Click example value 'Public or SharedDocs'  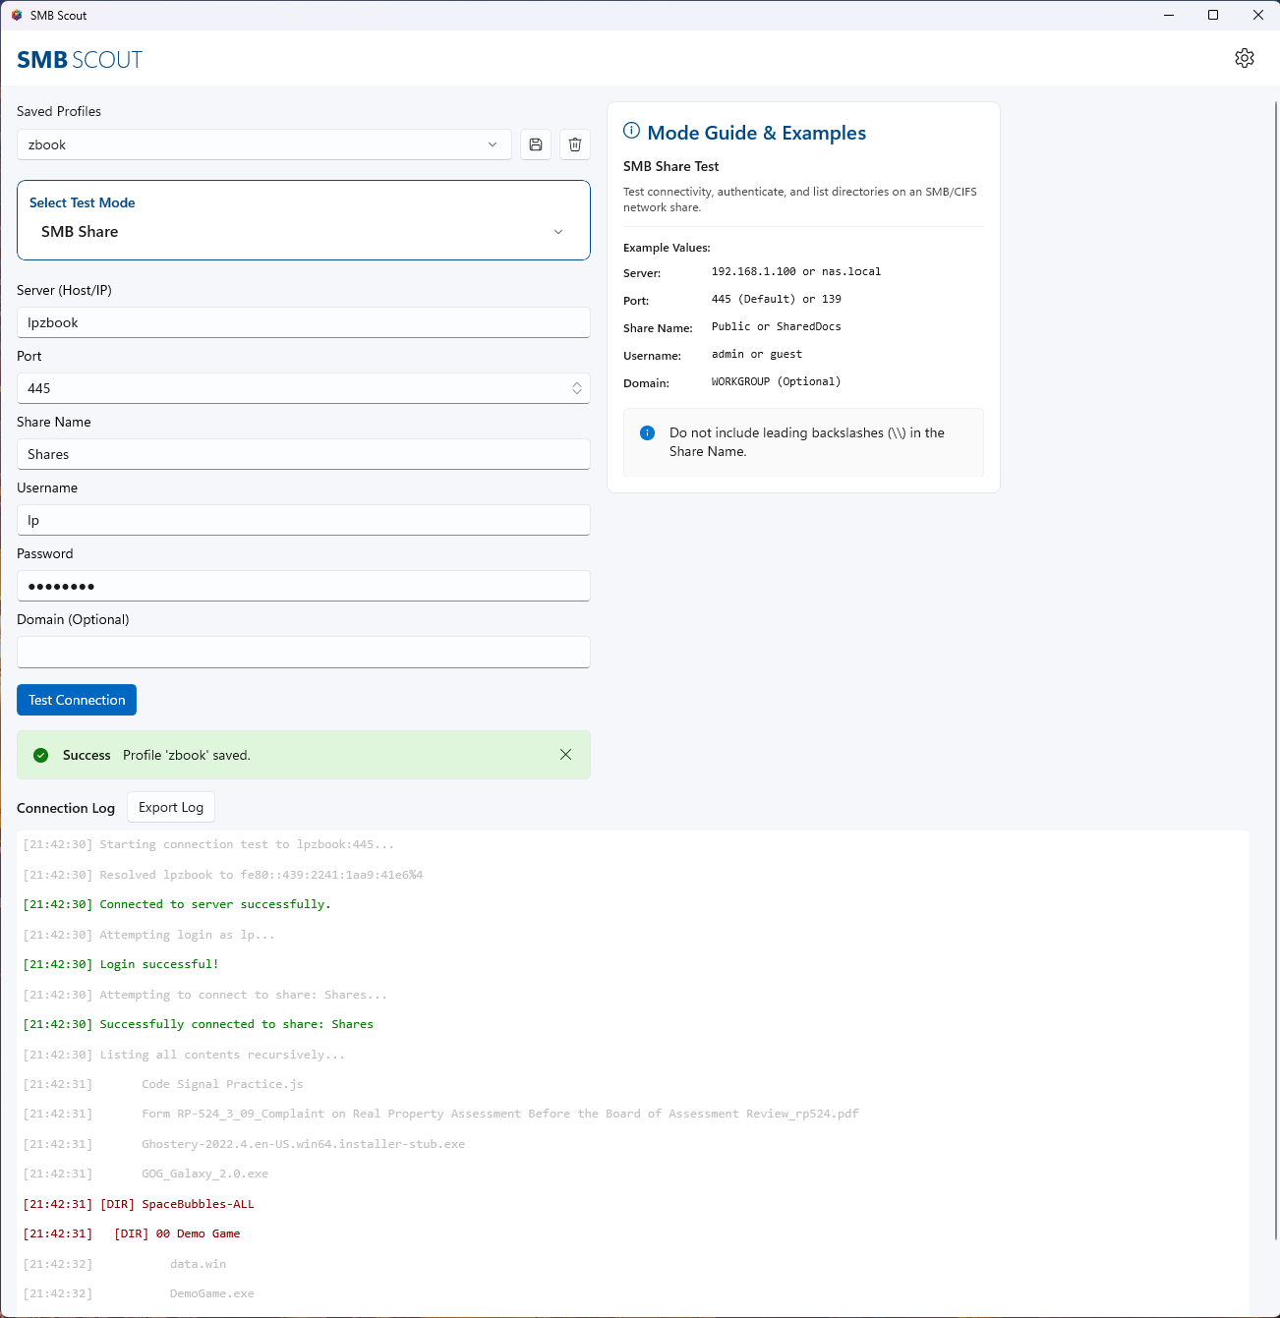777,326
